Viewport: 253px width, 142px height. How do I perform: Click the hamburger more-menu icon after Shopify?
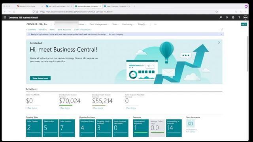click(x=155, y=24)
